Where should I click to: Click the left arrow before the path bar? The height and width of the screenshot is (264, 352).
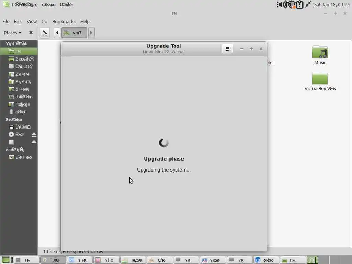(57, 33)
